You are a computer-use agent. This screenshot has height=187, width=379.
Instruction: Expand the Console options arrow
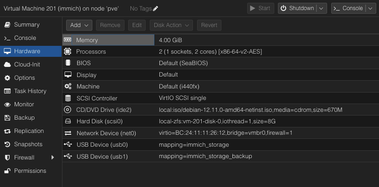370,8
